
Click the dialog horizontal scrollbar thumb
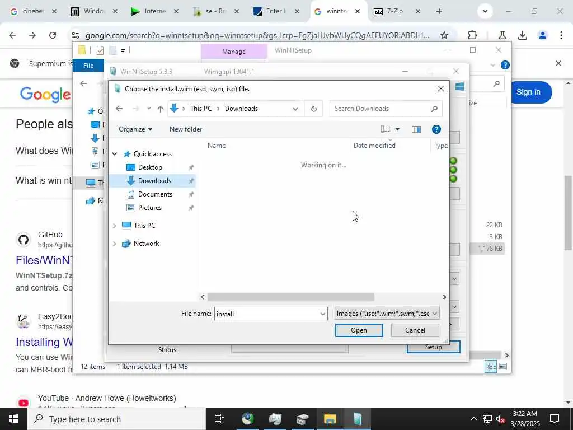(291, 297)
